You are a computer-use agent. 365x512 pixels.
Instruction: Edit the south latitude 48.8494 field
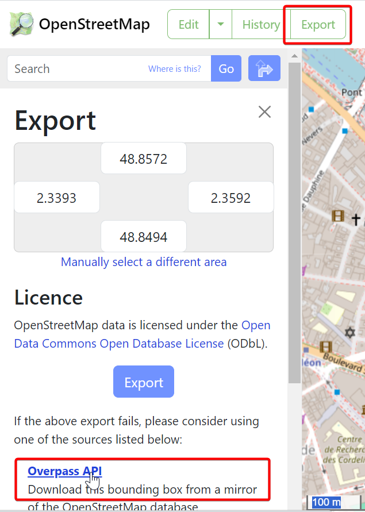click(x=144, y=236)
